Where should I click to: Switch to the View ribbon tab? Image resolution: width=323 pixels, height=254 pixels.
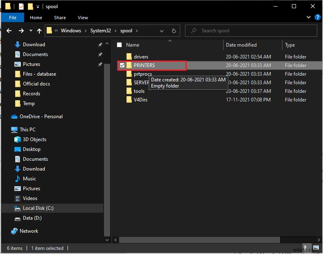click(83, 18)
